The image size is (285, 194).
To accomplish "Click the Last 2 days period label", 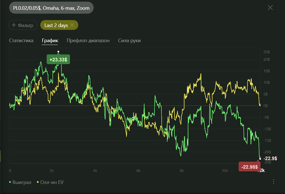I will click(57, 25).
